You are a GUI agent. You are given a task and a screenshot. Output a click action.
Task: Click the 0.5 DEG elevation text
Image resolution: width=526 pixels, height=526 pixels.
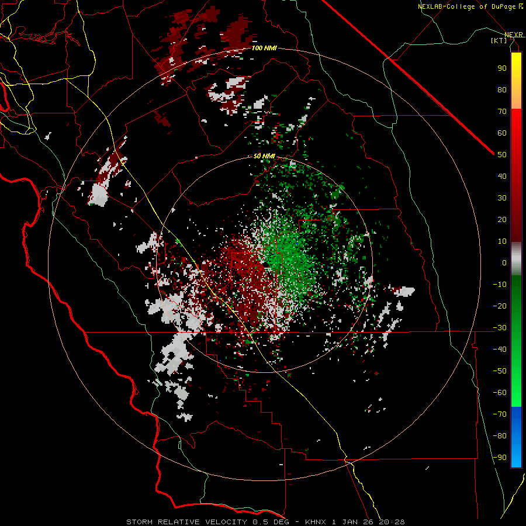tap(272, 522)
